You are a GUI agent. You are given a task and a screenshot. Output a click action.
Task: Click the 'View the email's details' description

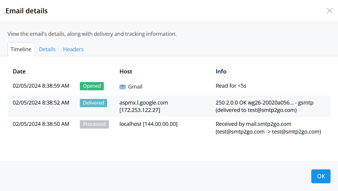[x=92, y=34]
